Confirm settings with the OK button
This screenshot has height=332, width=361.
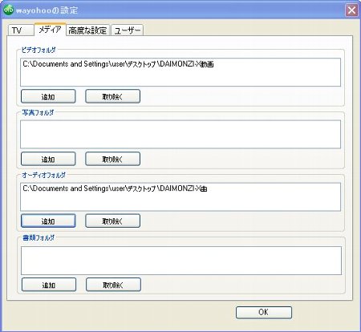[x=264, y=313]
